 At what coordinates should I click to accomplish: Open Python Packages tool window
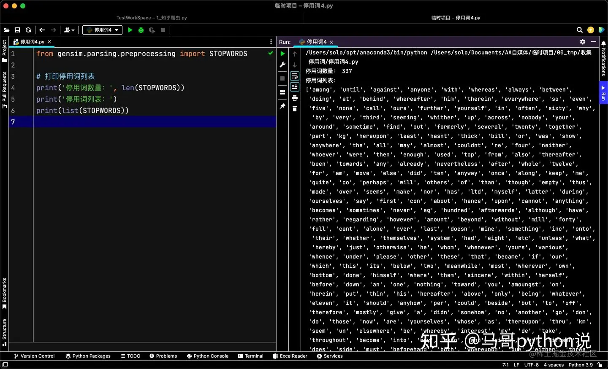click(x=88, y=356)
